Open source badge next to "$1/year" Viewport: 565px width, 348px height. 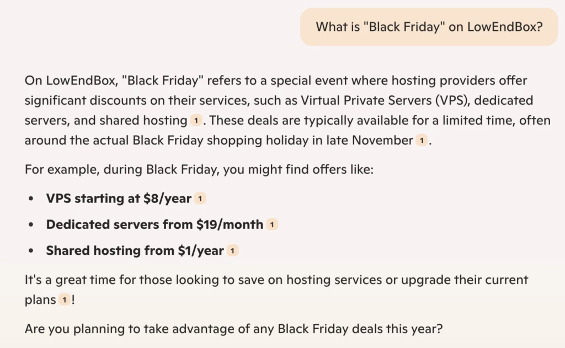coord(233,251)
